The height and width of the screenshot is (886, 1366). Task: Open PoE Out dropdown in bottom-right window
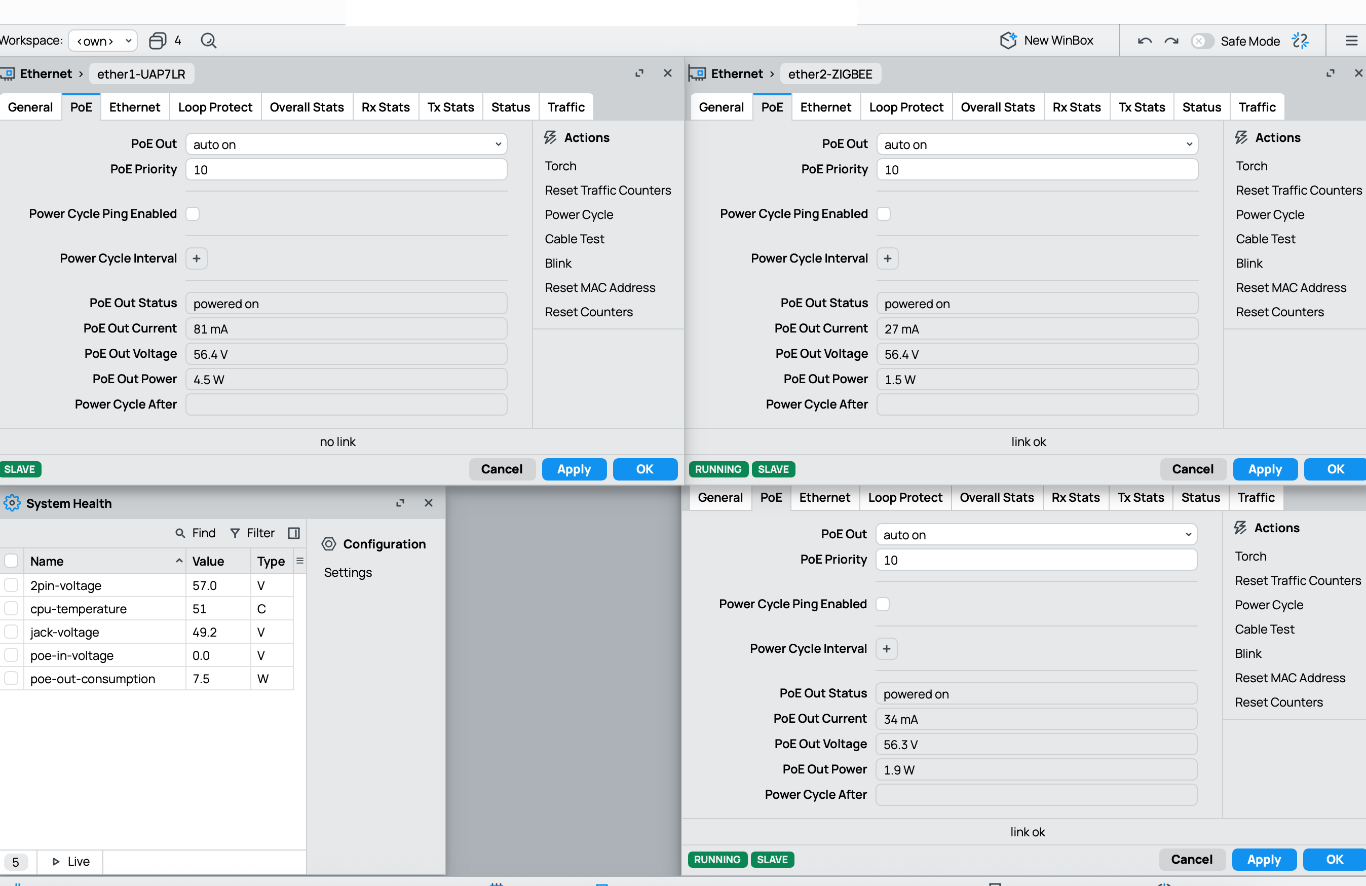click(x=1036, y=535)
